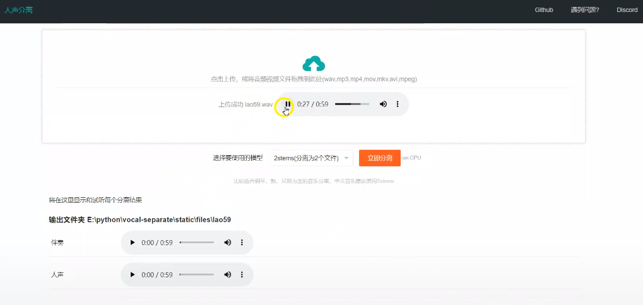
Task: Click the 人声分离 site title
Action: pyautogui.click(x=18, y=10)
